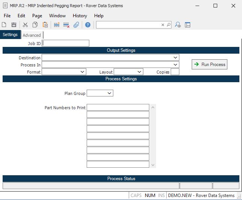The width and height of the screenshot is (242, 200).
Task: Open Help with question mark icon
Action: [x=88, y=25]
